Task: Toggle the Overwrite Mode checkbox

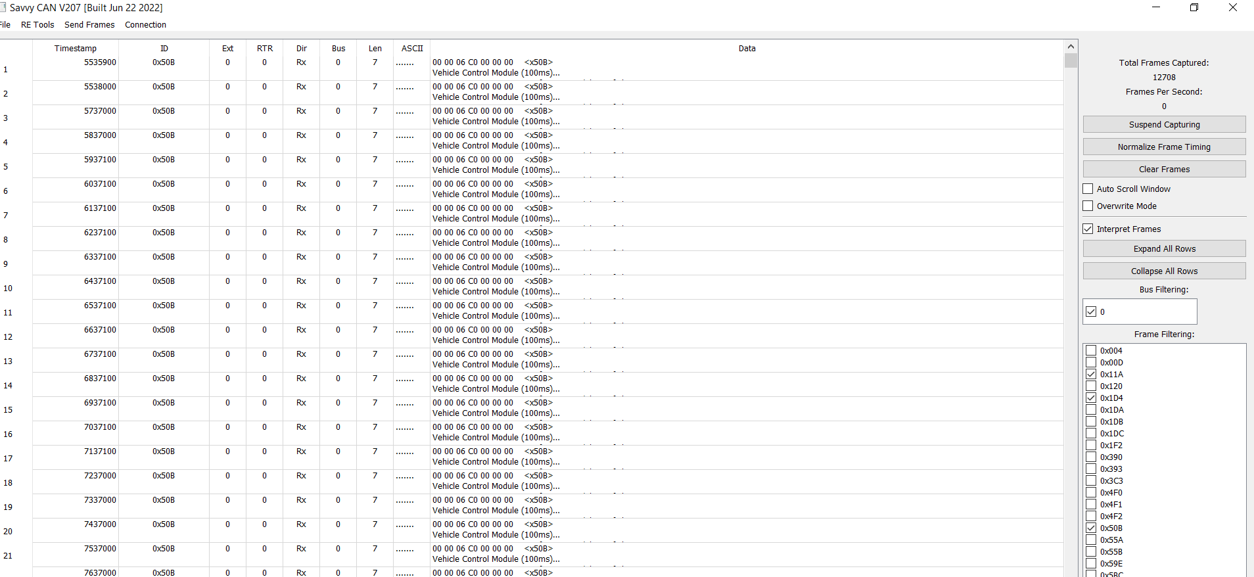Action: (1088, 206)
